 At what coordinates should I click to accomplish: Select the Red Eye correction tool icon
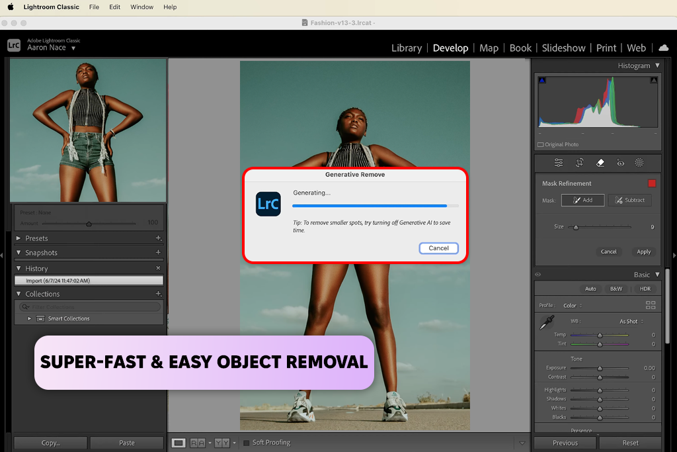click(620, 163)
